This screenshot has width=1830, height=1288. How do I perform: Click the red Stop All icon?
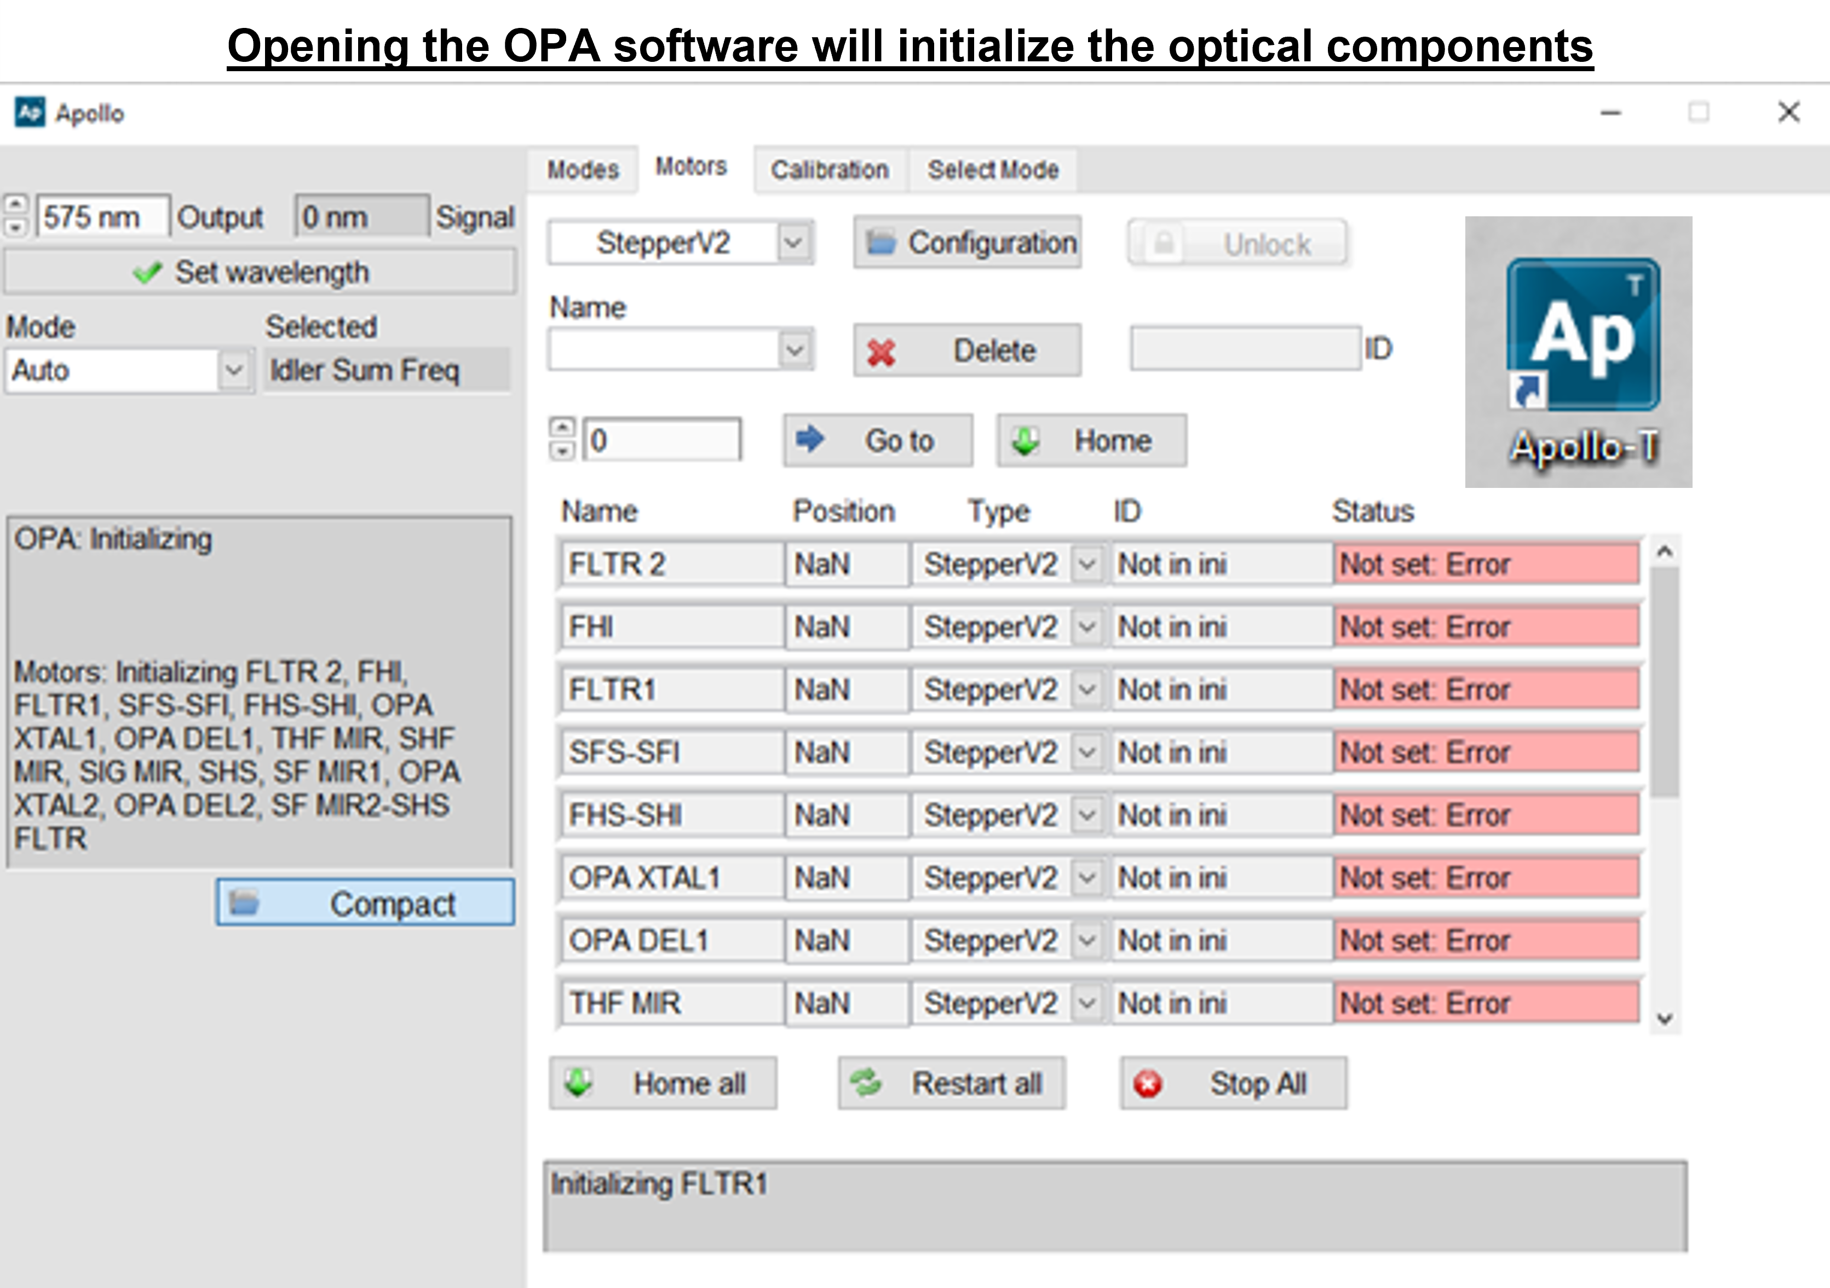(1148, 1084)
